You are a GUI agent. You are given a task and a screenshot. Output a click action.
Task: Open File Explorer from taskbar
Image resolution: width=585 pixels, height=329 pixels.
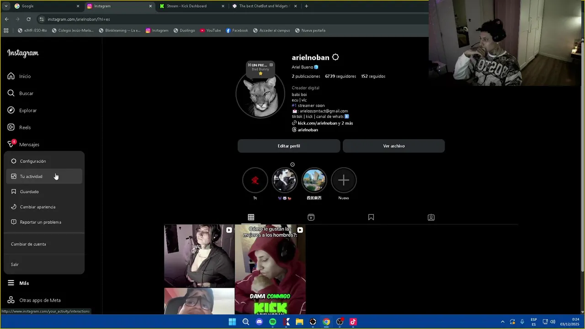click(299, 322)
